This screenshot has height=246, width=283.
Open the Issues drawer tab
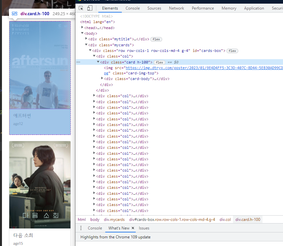[144, 228]
